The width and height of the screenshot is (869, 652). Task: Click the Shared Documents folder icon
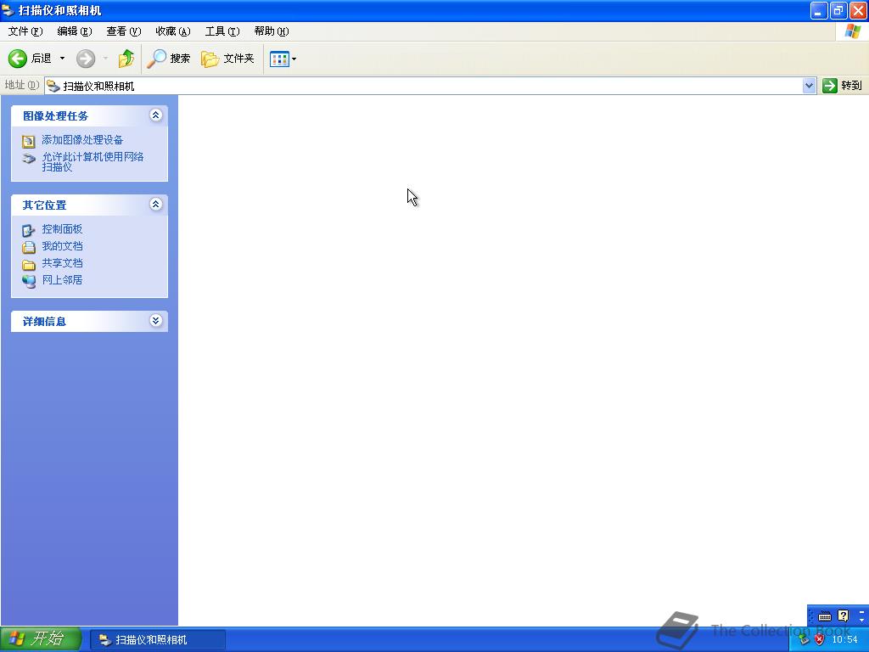(28, 265)
